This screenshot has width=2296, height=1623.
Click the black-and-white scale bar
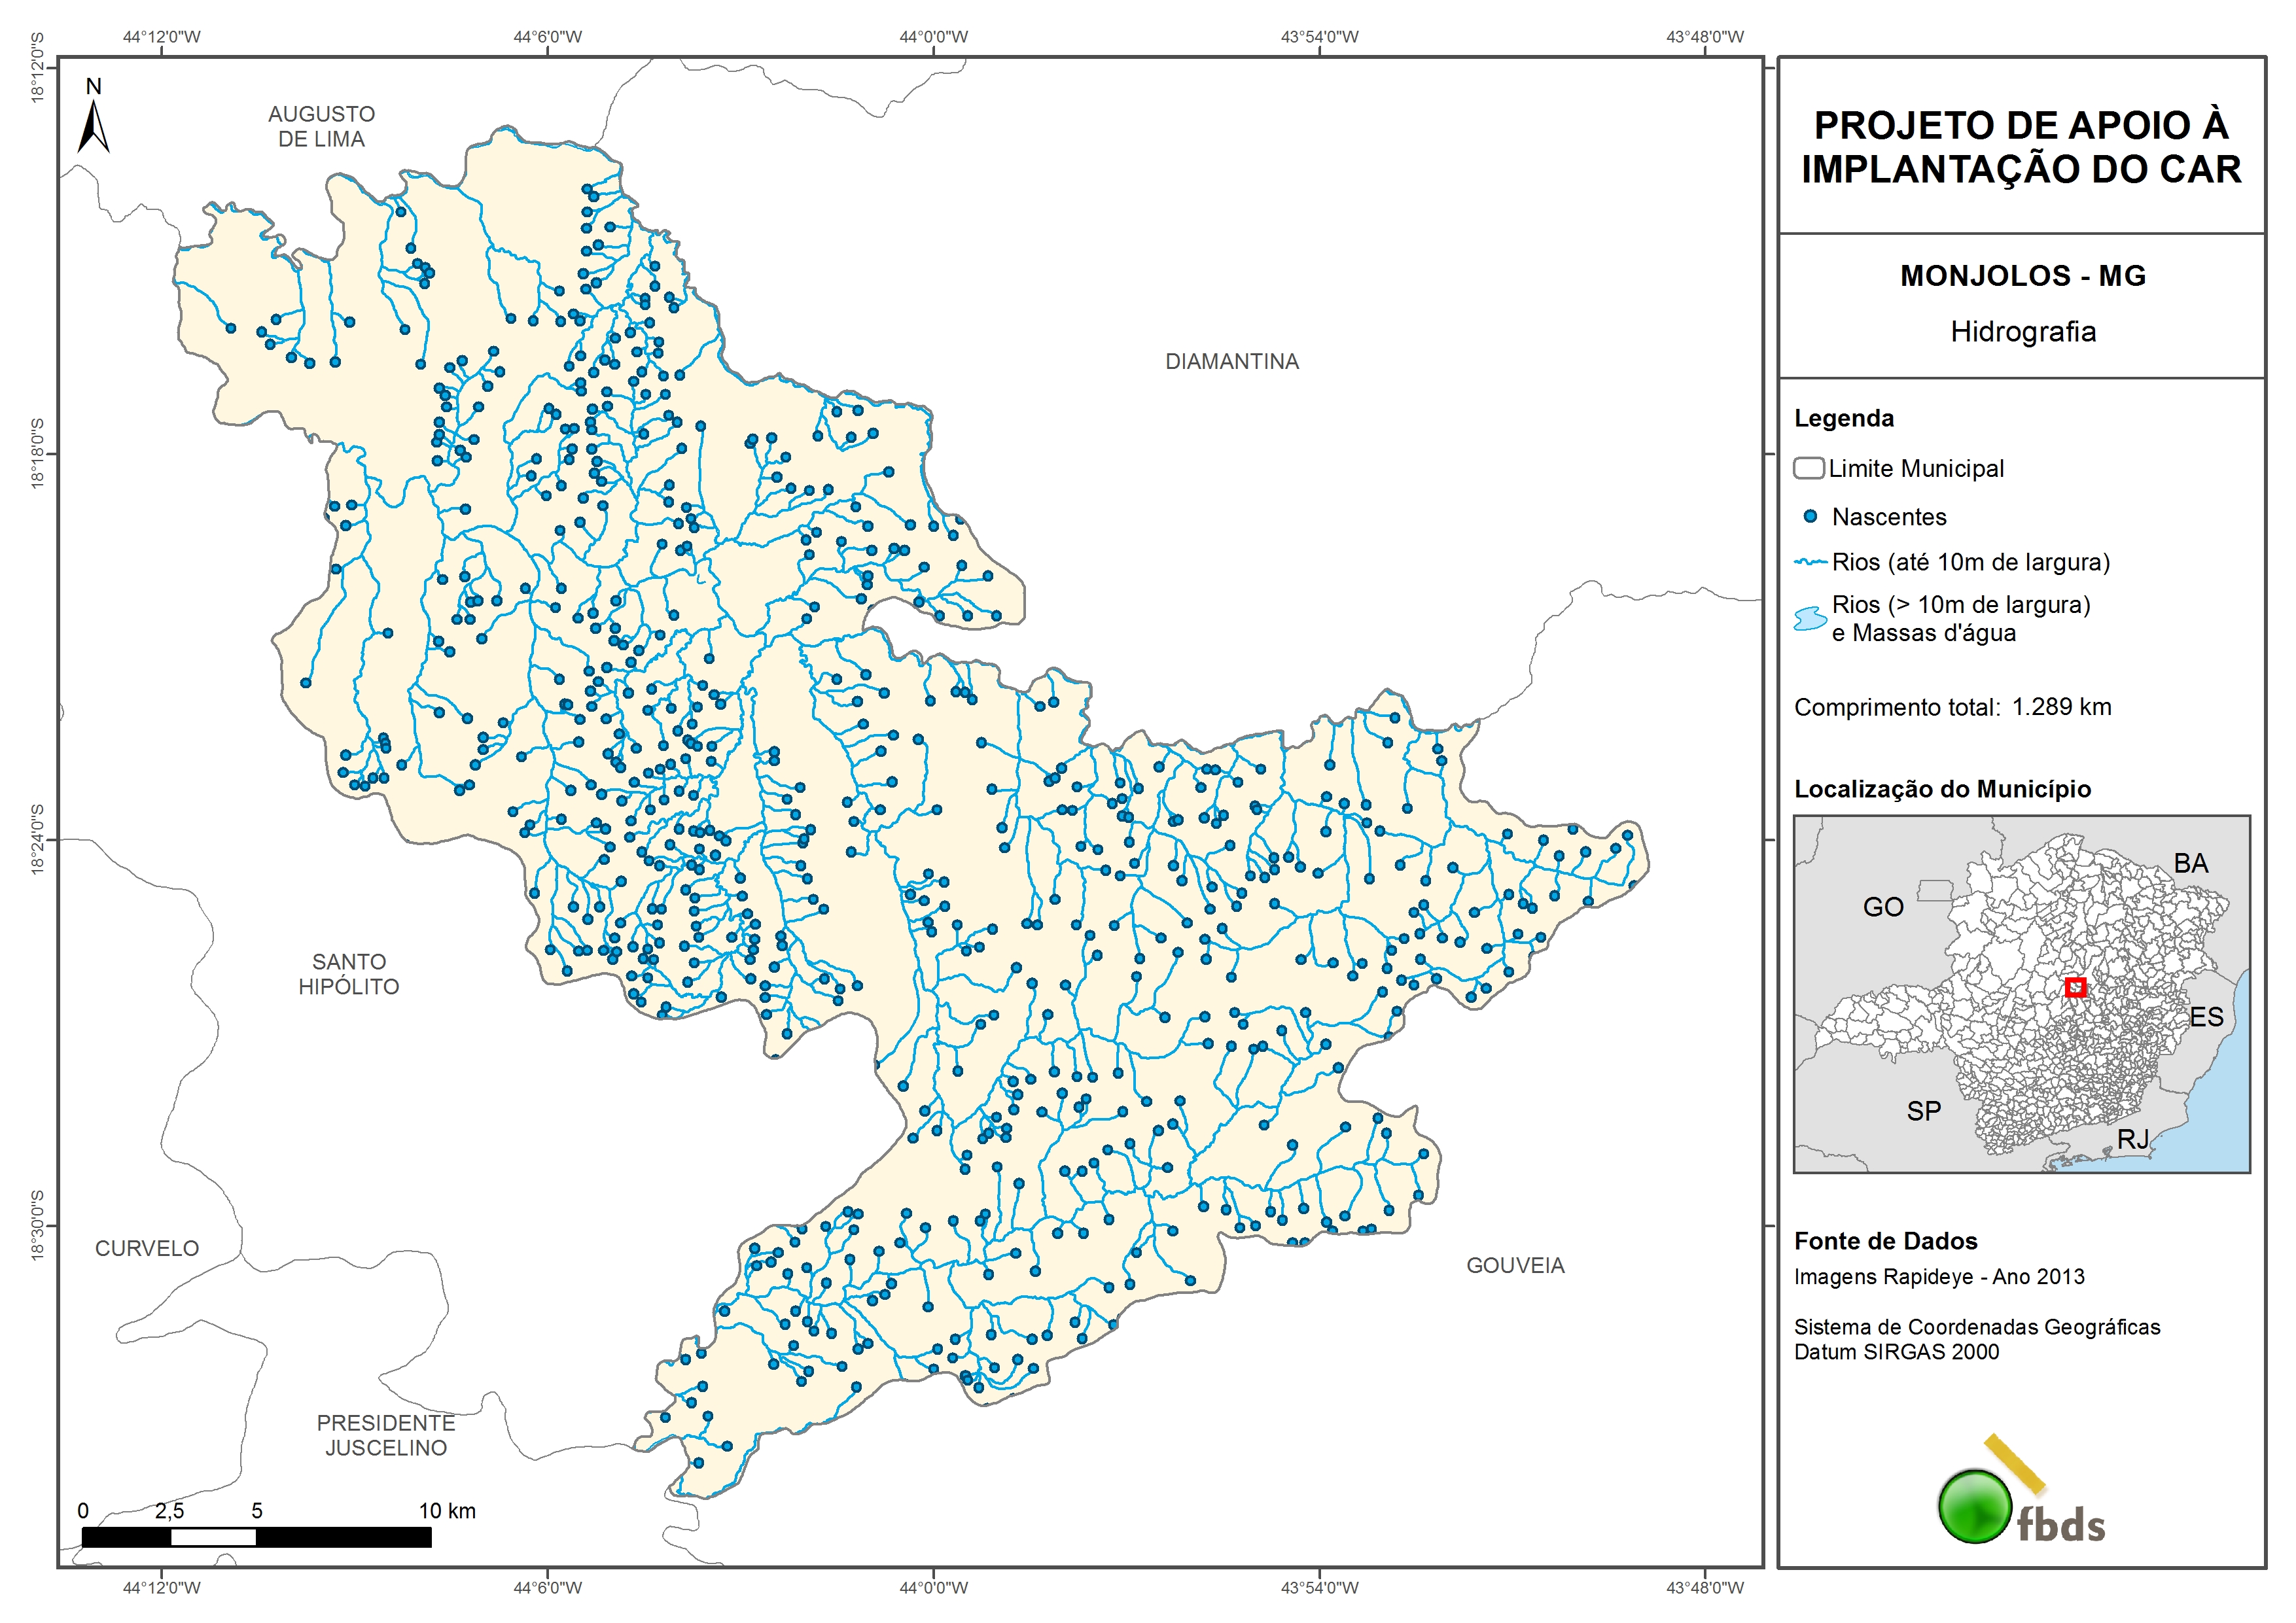[256, 1537]
